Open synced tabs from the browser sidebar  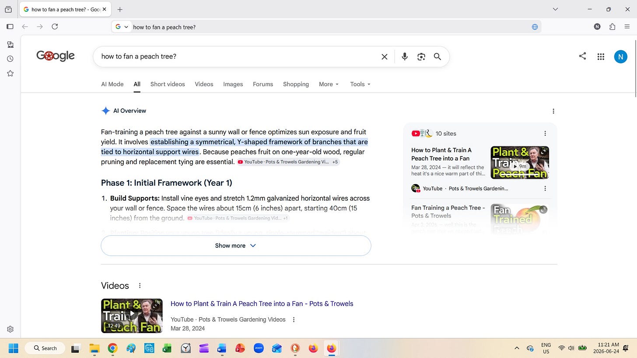[10, 45]
